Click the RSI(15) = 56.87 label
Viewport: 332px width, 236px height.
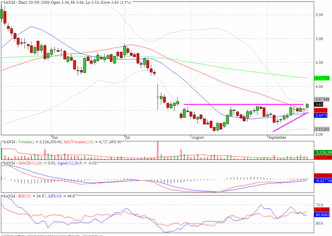pyautogui.click(x=32, y=196)
